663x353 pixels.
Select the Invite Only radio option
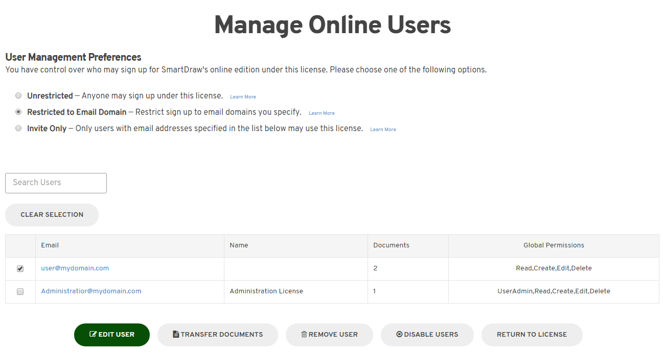coord(18,128)
